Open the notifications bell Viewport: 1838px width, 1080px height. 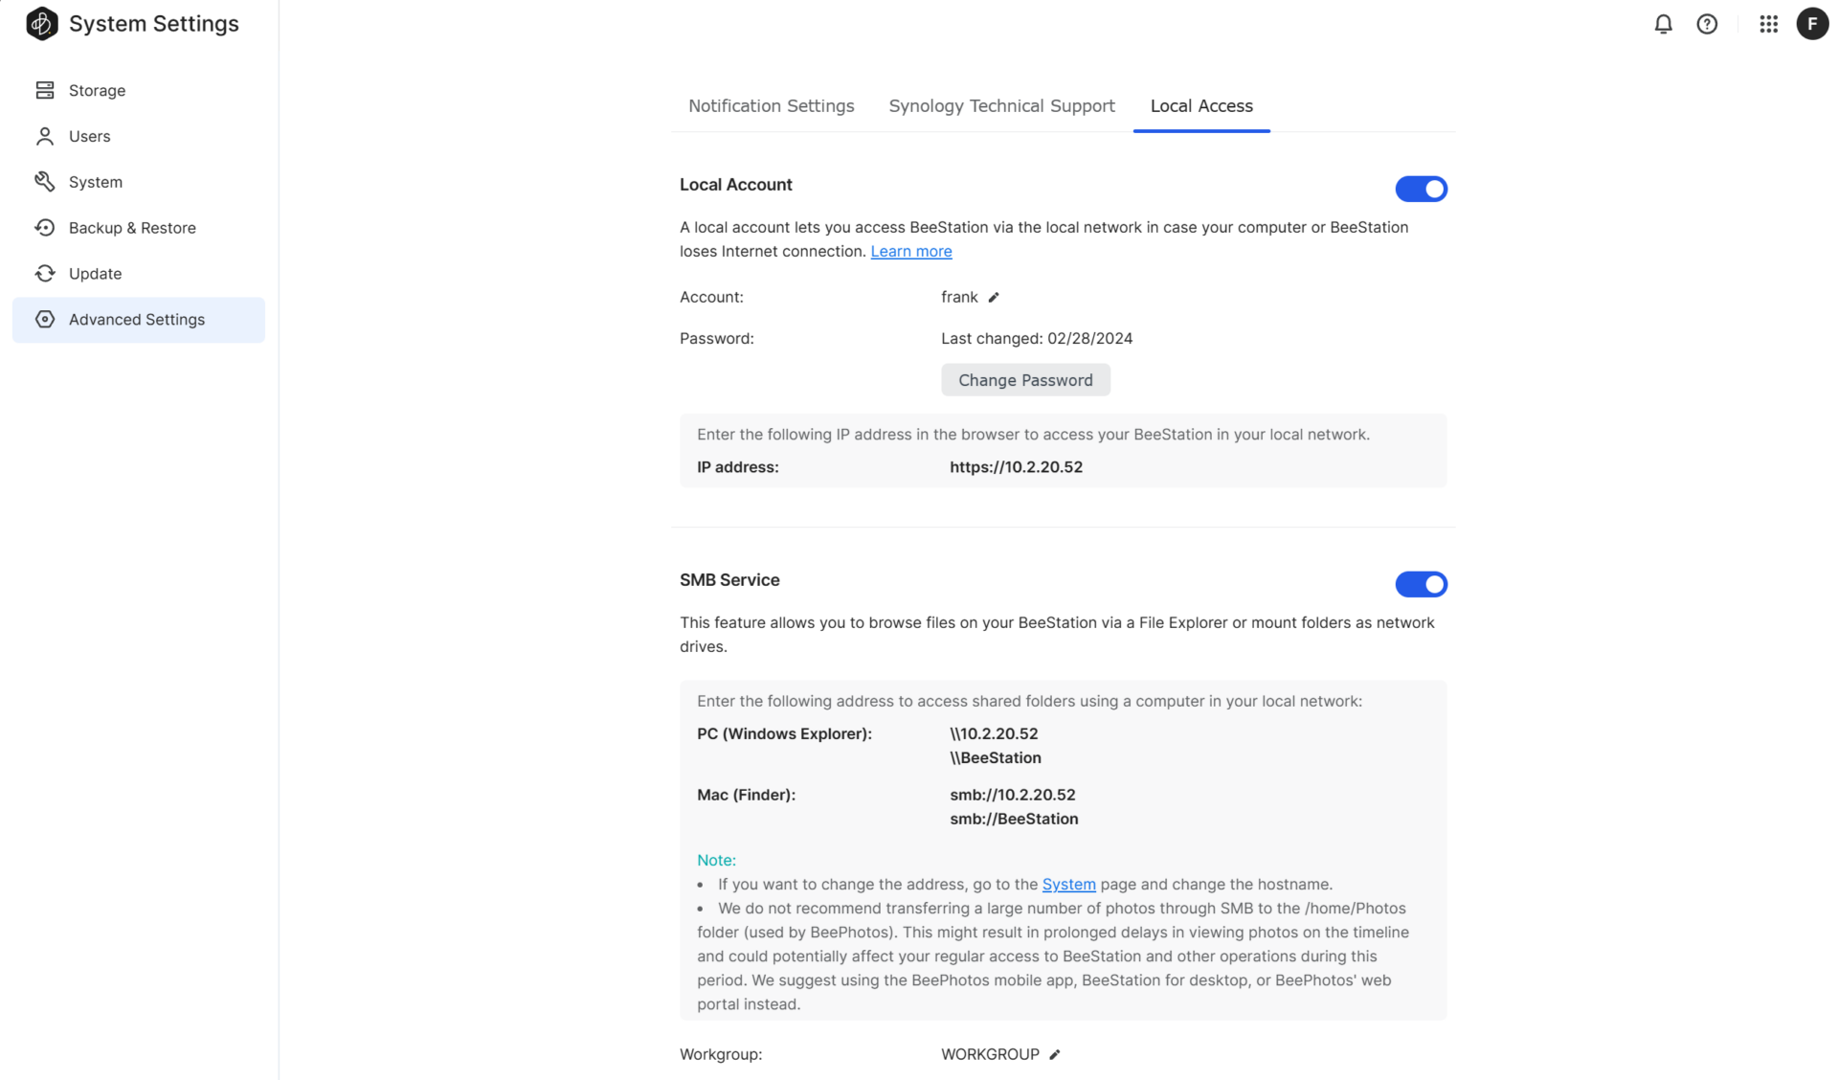[x=1663, y=24]
